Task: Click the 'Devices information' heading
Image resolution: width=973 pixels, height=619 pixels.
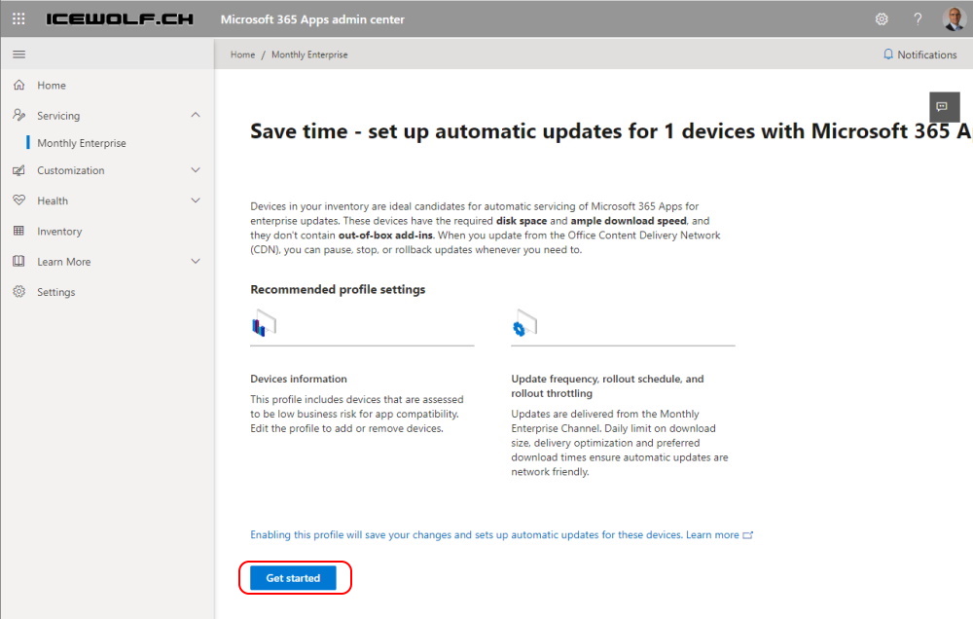Action: 299,379
